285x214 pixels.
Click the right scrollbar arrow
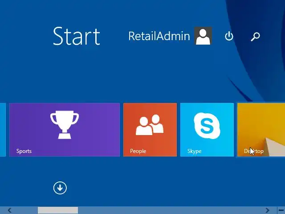point(267,210)
